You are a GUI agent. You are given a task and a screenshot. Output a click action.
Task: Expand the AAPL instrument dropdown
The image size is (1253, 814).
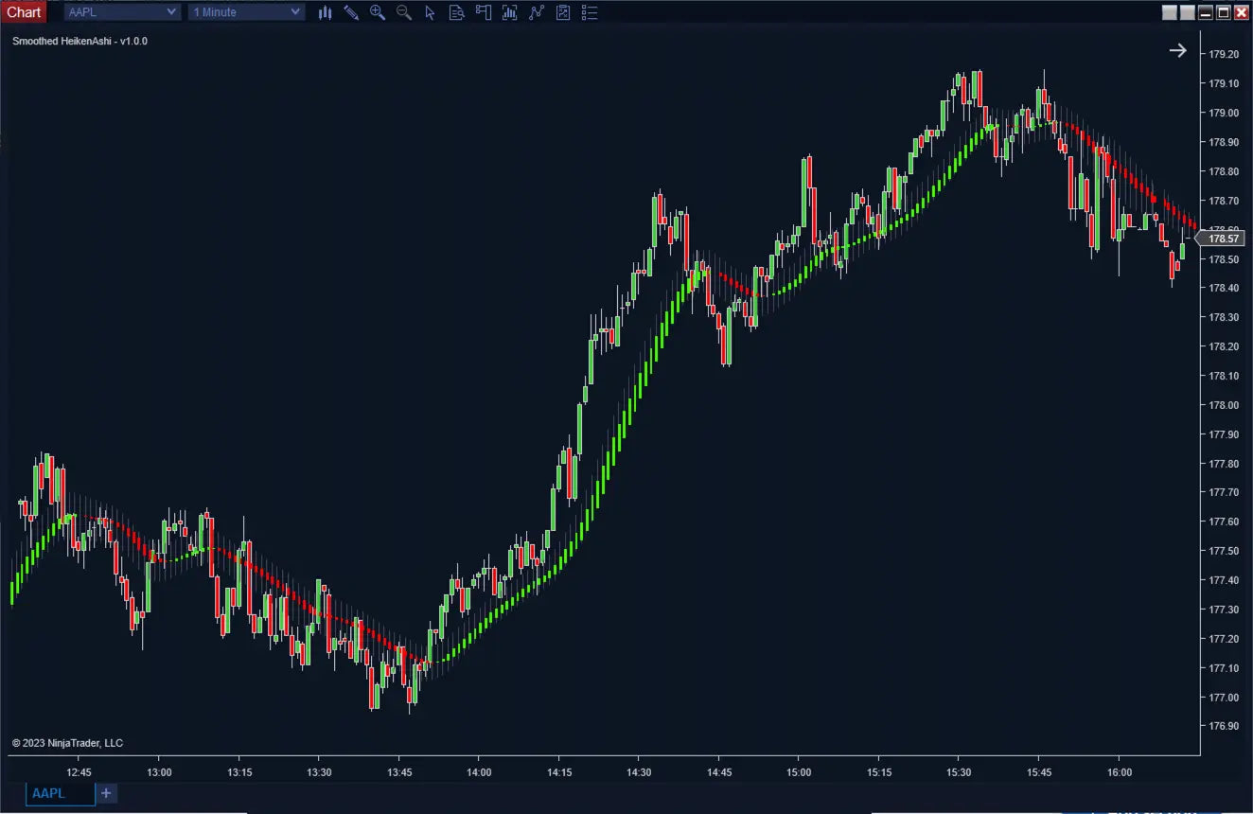point(171,12)
